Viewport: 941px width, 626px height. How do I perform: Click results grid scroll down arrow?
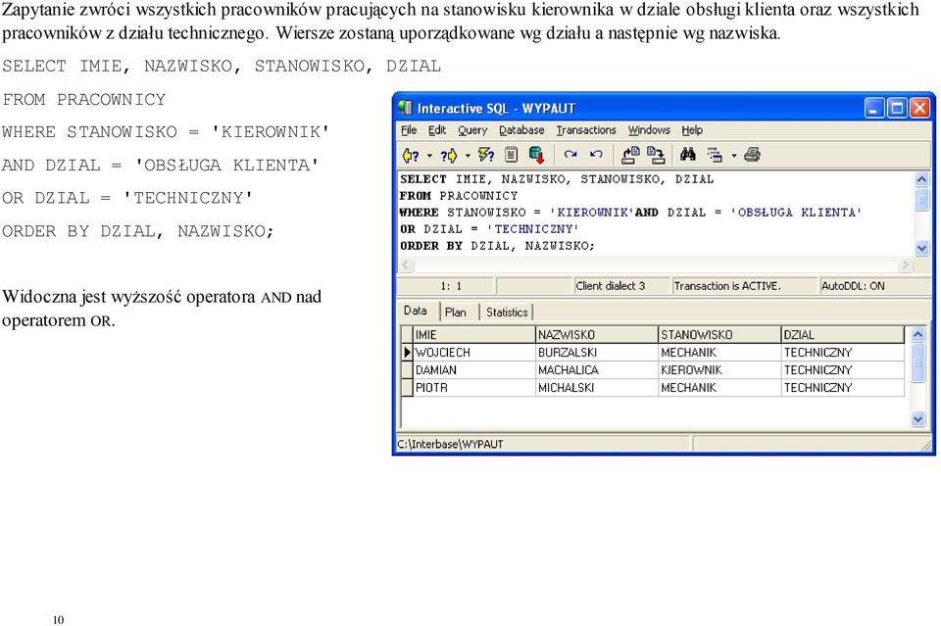pyautogui.click(x=918, y=419)
